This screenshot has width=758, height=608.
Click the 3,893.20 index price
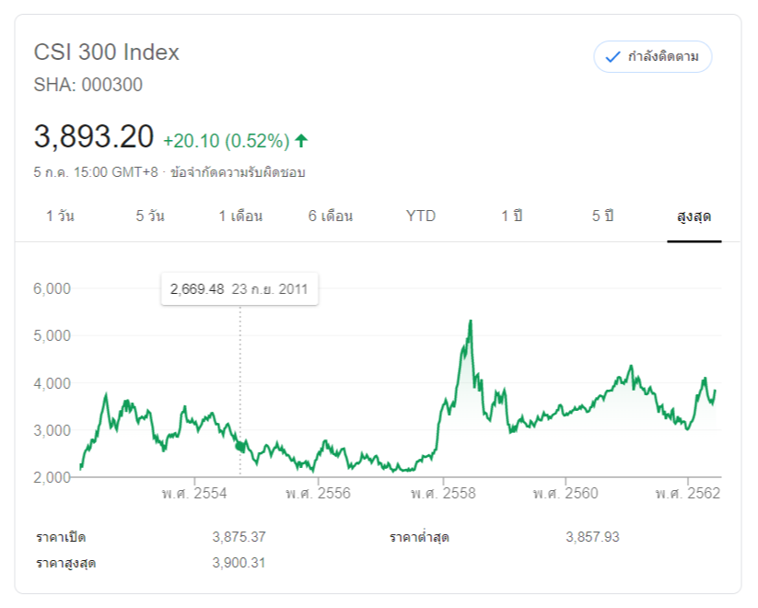tap(94, 137)
